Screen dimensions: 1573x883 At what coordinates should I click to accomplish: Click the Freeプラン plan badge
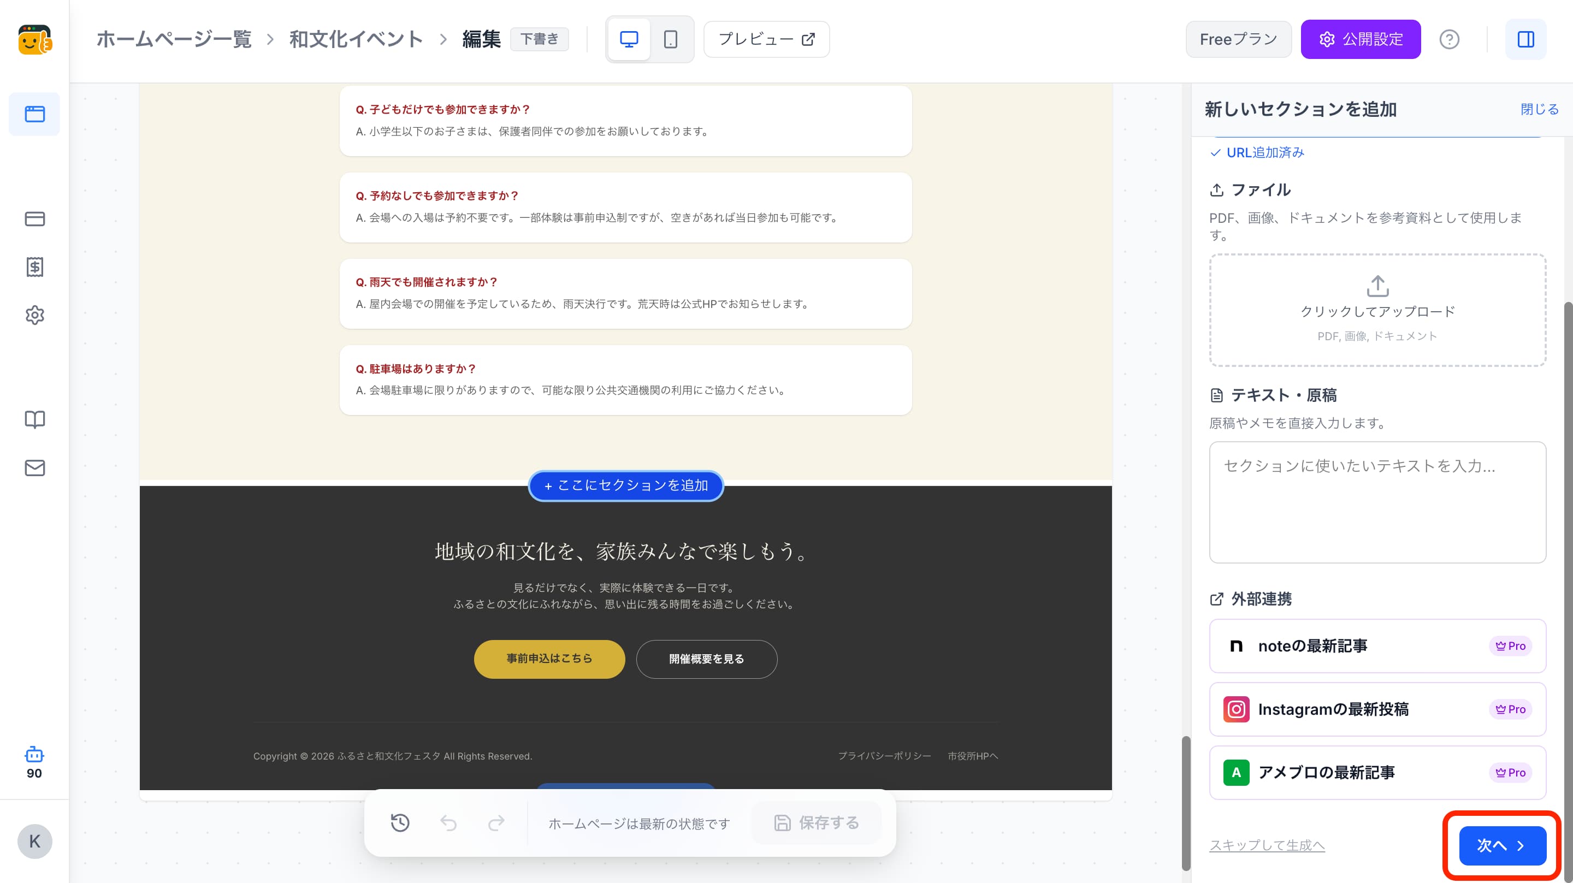[1238, 40]
